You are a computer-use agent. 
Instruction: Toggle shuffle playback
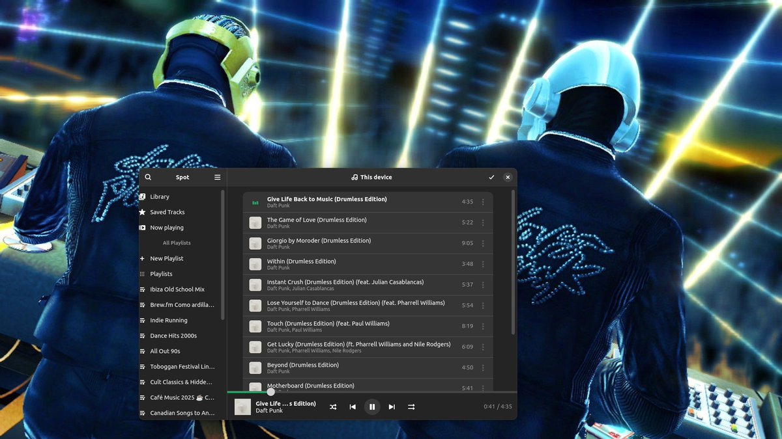tap(333, 406)
